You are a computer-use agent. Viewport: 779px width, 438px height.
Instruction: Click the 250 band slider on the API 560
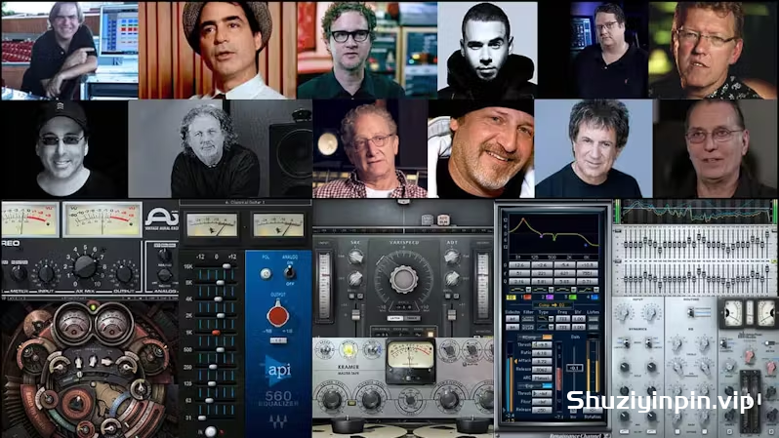pyautogui.click(x=213, y=367)
